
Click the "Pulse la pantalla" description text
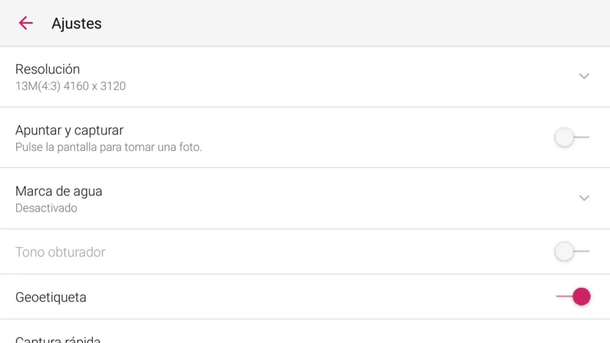[x=109, y=147]
